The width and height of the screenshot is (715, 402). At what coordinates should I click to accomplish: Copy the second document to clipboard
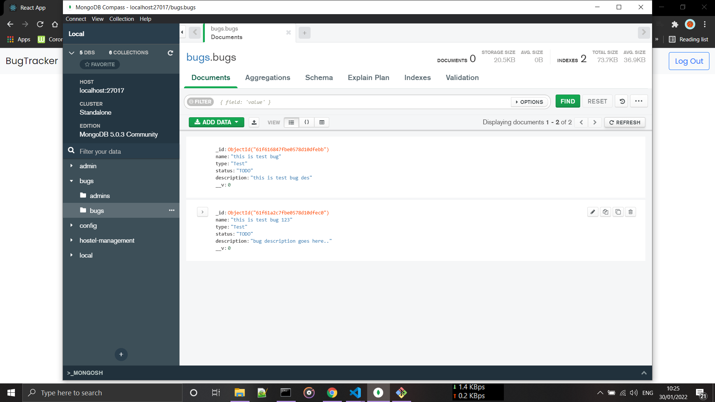(x=605, y=212)
